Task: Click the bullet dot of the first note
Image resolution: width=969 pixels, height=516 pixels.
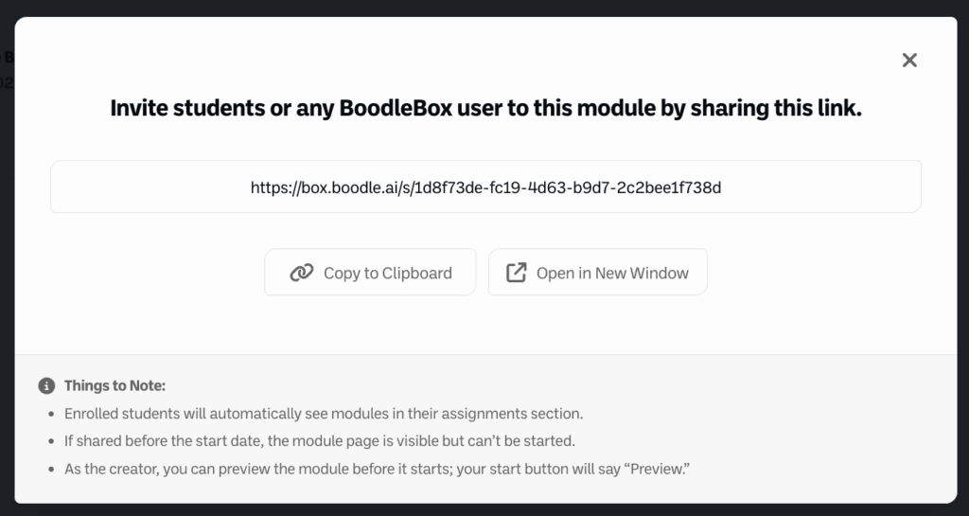Action: [50, 415]
